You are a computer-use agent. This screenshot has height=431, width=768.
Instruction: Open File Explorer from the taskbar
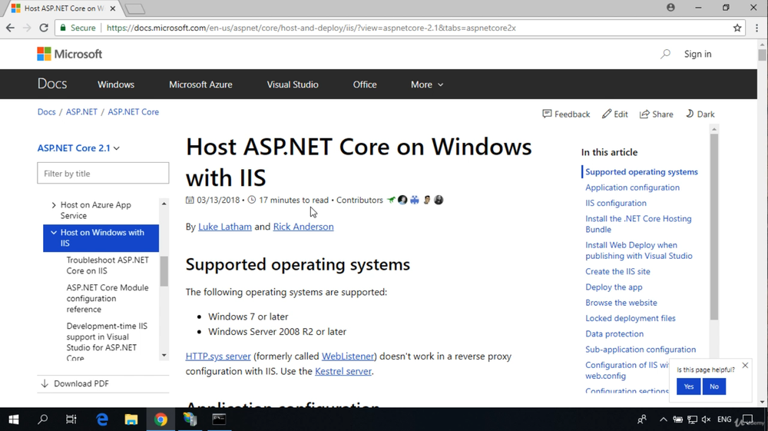131,419
